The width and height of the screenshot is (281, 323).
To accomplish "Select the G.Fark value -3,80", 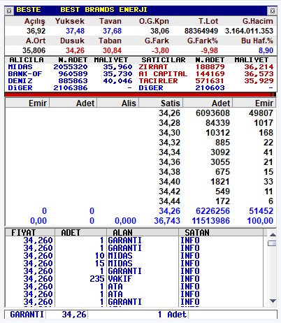I will [160, 50].
